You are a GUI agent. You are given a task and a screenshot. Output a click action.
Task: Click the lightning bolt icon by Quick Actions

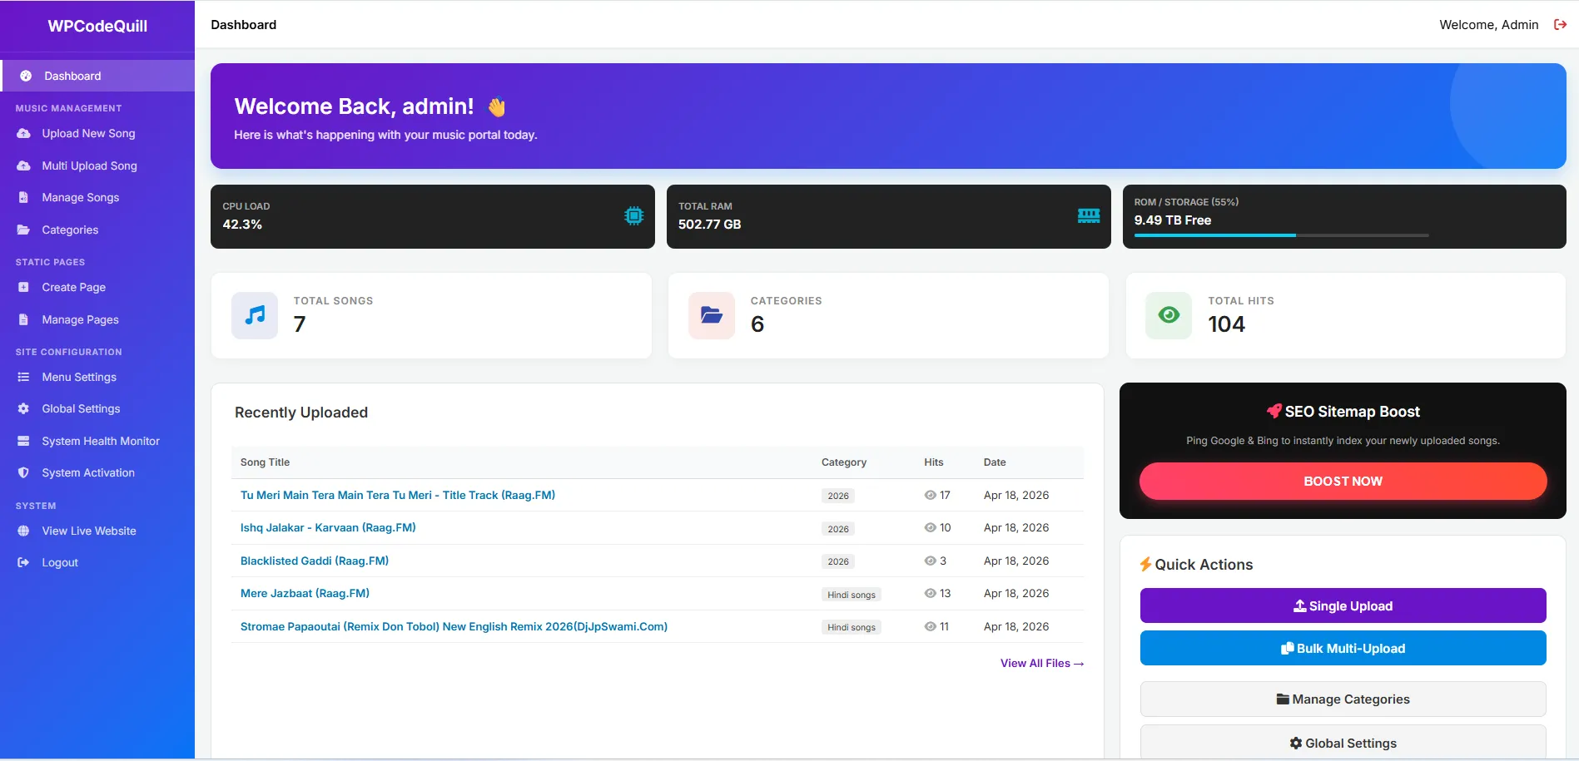tap(1145, 565)
